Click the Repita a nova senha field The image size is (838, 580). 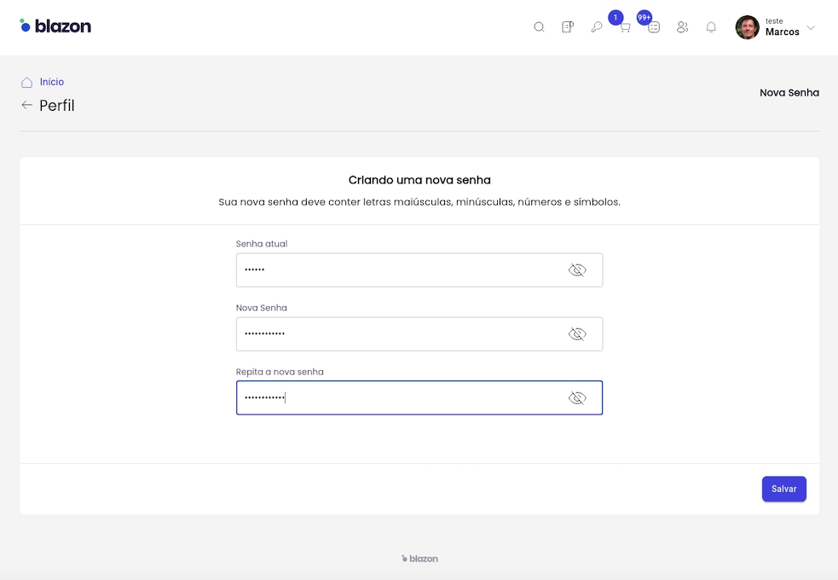pyautogui.click(x=396, y=398)
